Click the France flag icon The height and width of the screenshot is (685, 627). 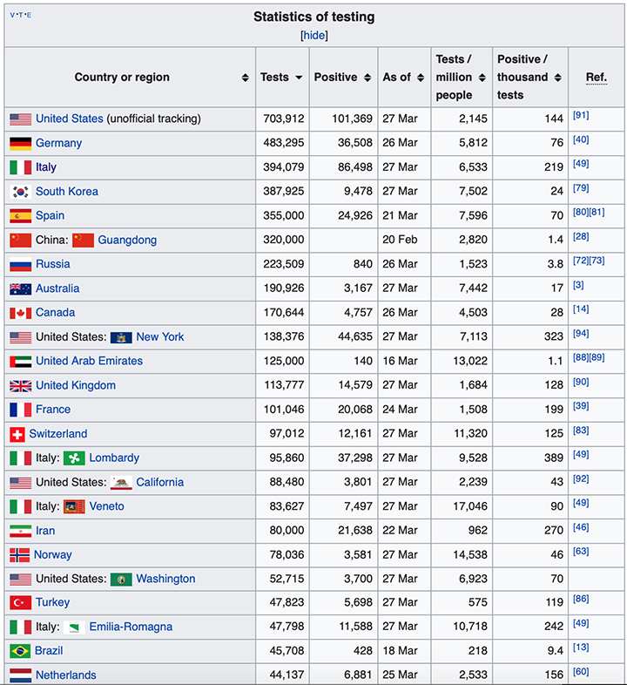click(x=21, y=410)
